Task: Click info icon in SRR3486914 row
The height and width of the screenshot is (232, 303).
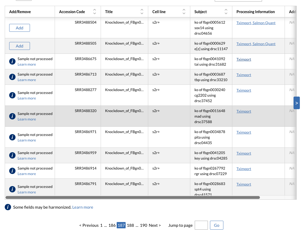Action: point(12,171)
